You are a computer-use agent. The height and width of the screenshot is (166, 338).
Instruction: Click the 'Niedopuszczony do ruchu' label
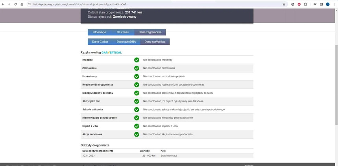[x=98, y=93]
